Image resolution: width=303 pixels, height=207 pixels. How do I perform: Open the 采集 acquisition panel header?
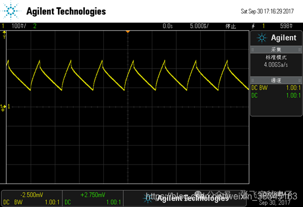276,50
